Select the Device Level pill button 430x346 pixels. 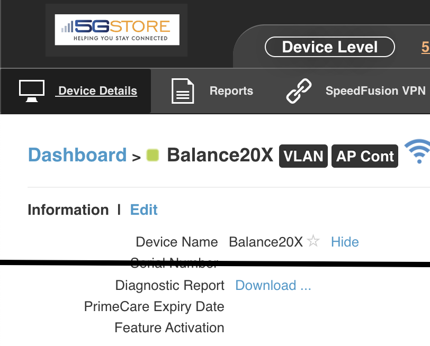(329, 47)
